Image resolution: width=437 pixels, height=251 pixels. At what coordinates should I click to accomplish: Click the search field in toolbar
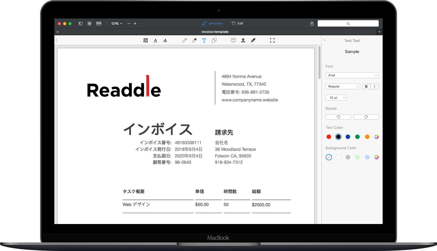click(x=348, y=24)
